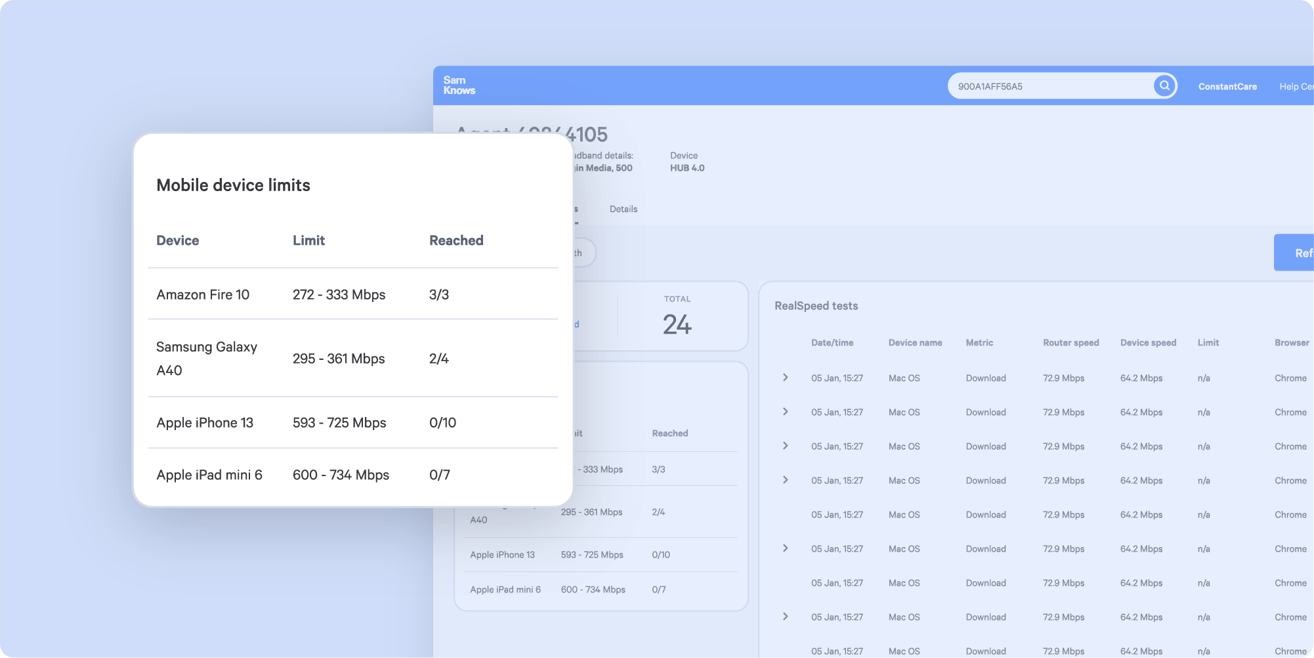Click the Metric column header

979,343
